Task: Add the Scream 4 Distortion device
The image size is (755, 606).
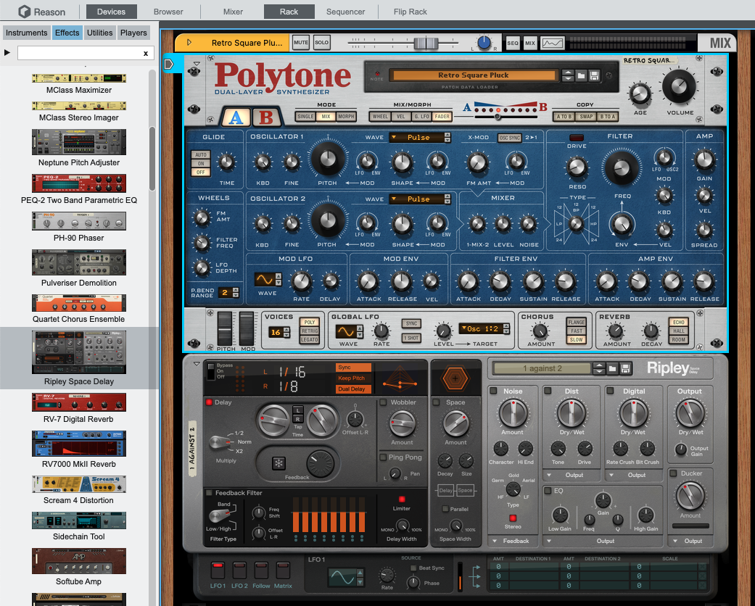Action: 79,490
